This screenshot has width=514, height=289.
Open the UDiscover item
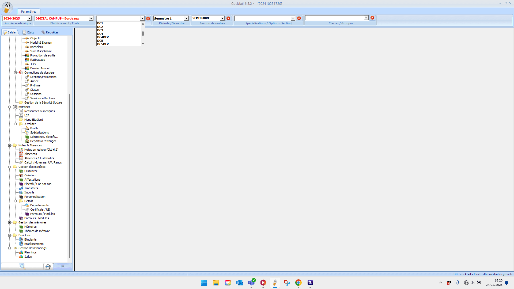tap(31, 171)
